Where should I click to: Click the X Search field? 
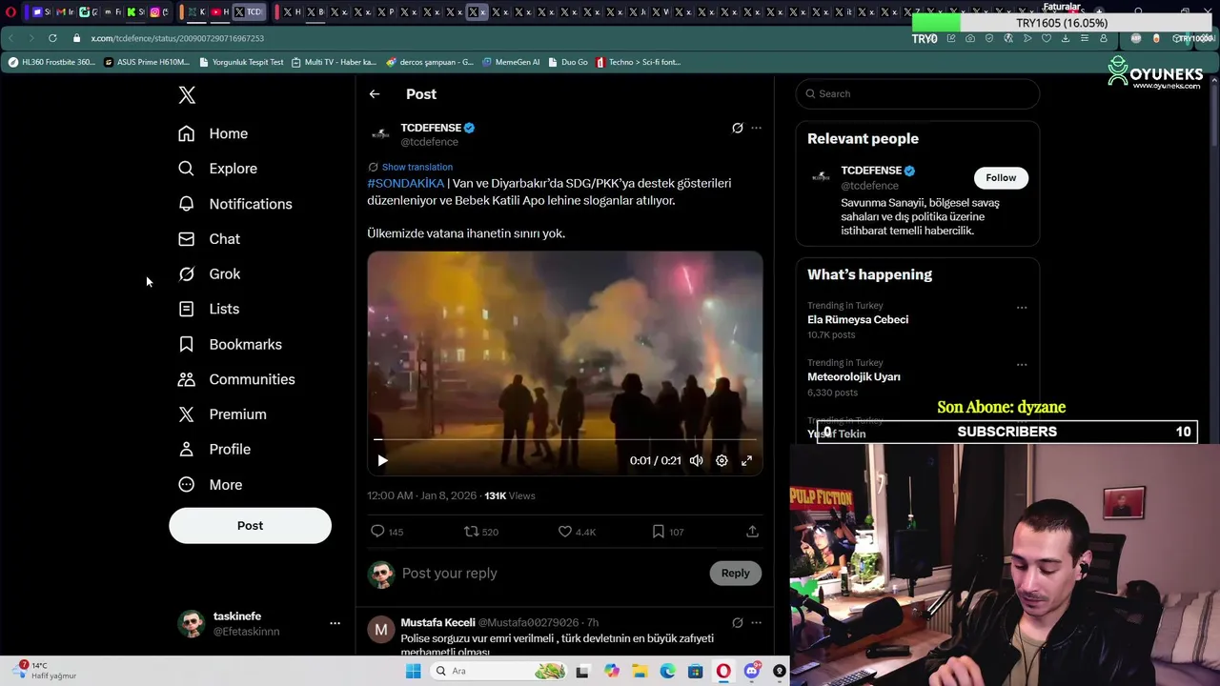[x=918, y=93]
